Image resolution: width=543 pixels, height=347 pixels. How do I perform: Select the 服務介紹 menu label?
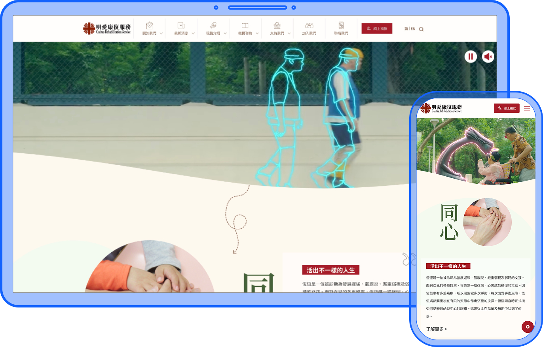[213, 34]
